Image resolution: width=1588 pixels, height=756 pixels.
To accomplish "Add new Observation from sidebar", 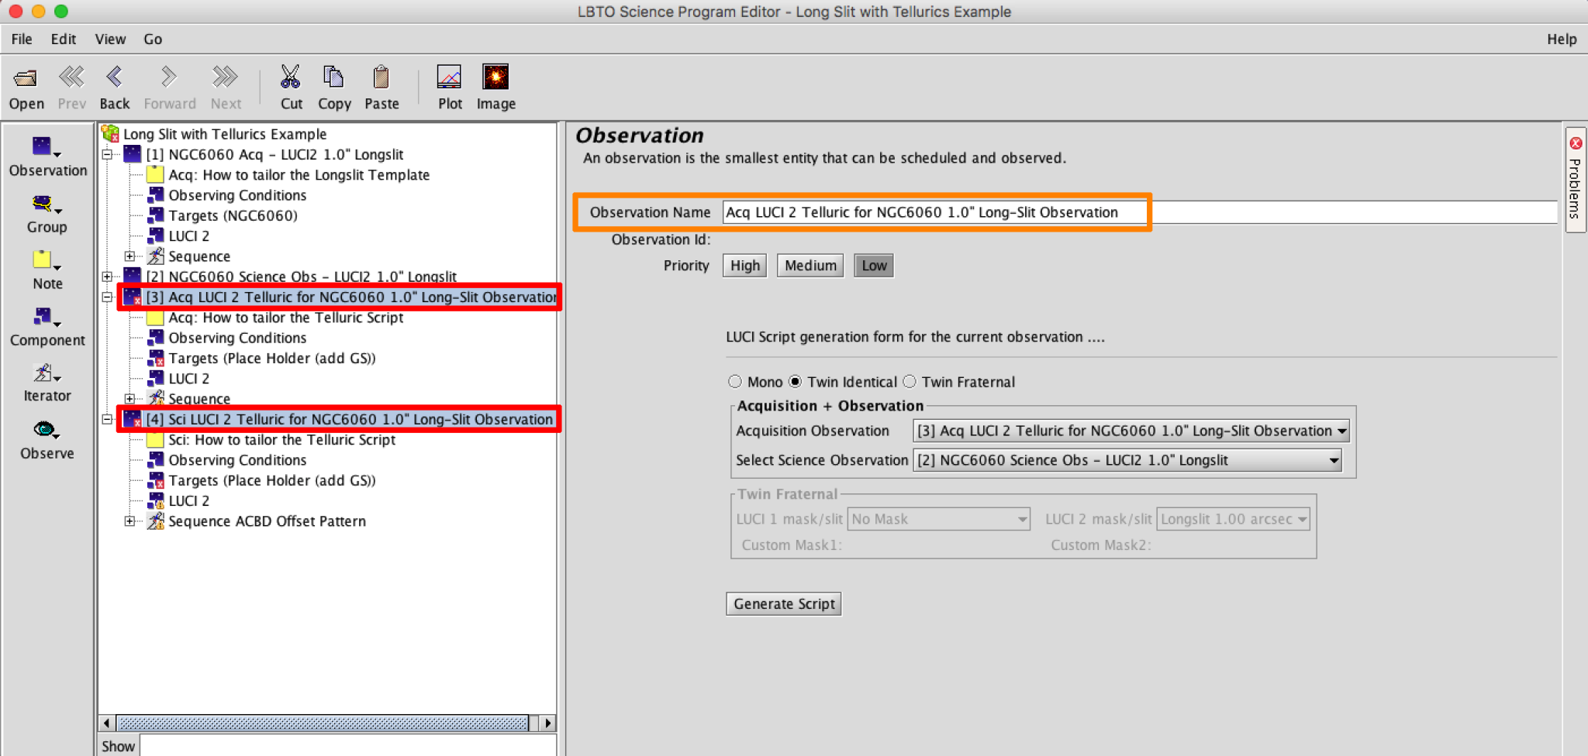I will coord(47,157).
